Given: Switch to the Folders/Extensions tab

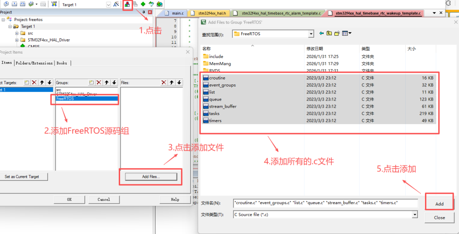Looking at the screenshot, I should [x=34, y=63].
